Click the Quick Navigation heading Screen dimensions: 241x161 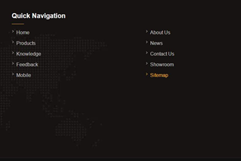pos(39,16)
